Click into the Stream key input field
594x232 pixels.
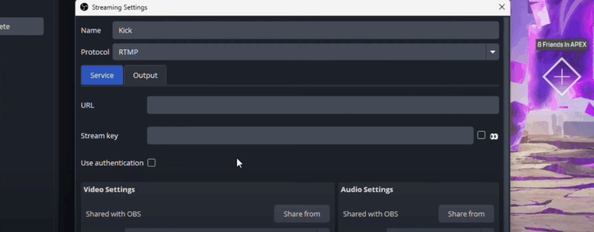point(310,136)
